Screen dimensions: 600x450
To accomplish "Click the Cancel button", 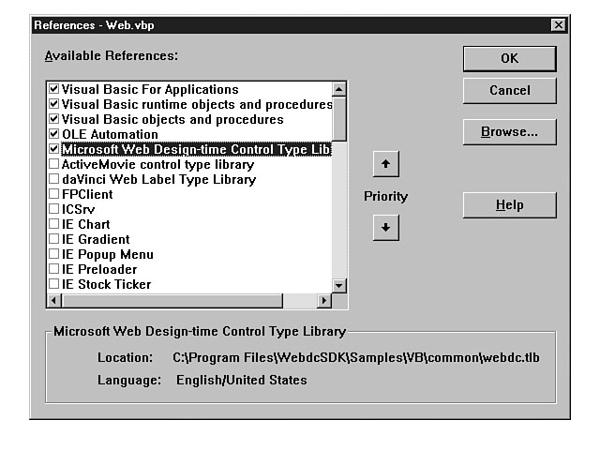I will (509, 91).
